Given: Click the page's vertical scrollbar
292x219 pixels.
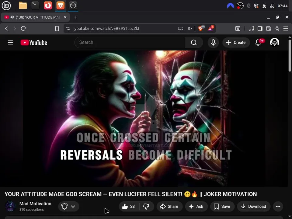Looking at the screenshot, I should [290, 55].
